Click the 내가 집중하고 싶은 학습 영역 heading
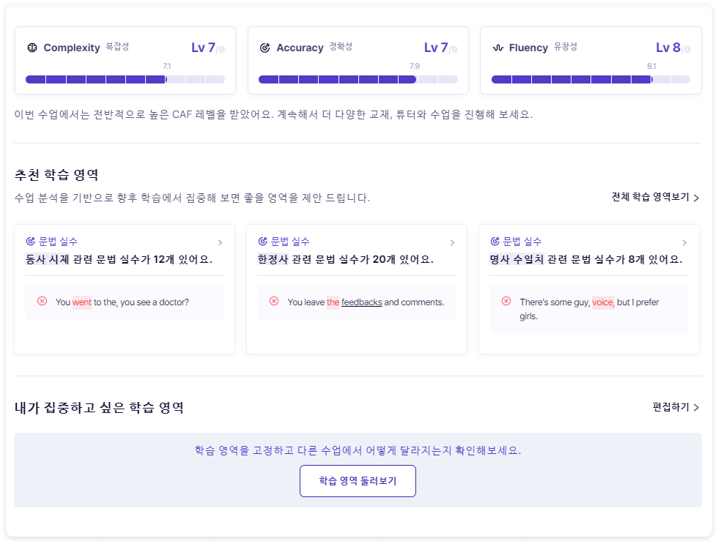 99,407
